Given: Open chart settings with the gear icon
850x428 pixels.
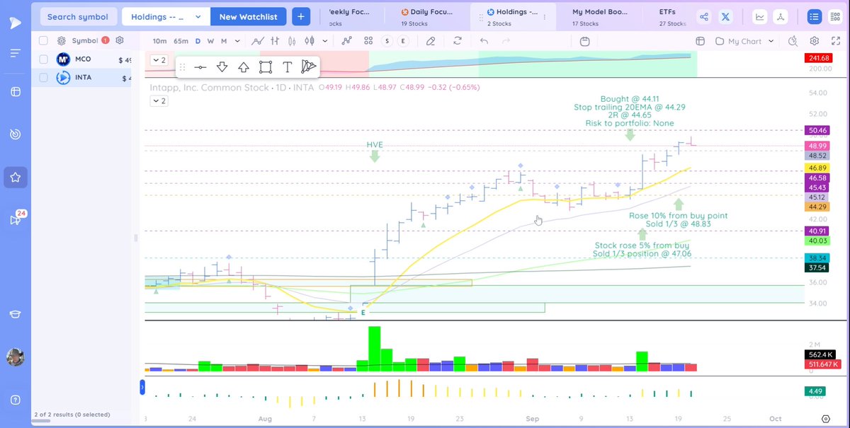Looking at the screenshot, I should tap(813, 41).
